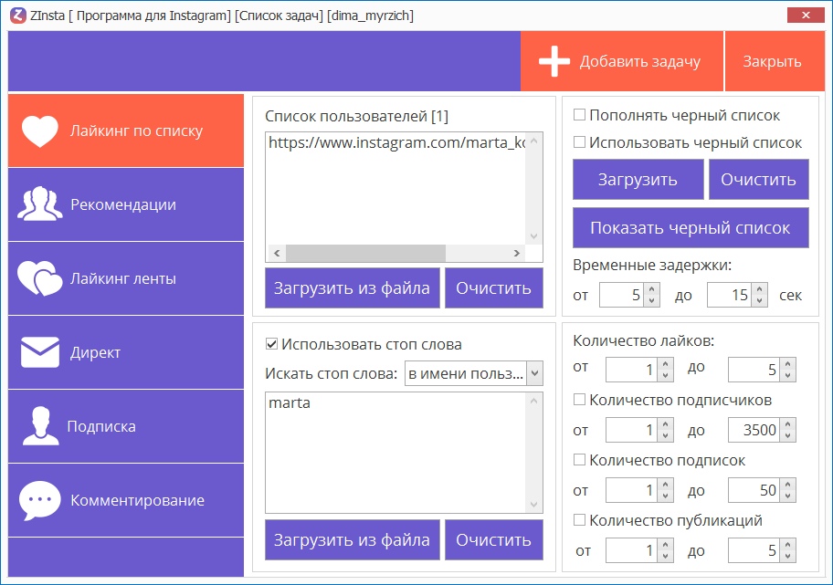
Task: Enable Пополнять черный список checkbox
Action: pos(579,116)
